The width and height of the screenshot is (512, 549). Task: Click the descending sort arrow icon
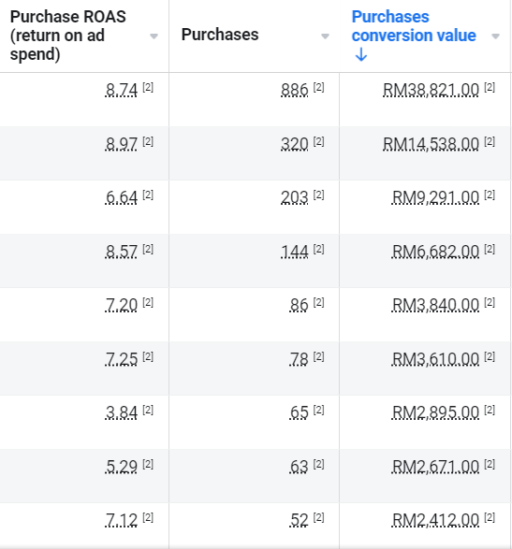click(x=361, y=55)
